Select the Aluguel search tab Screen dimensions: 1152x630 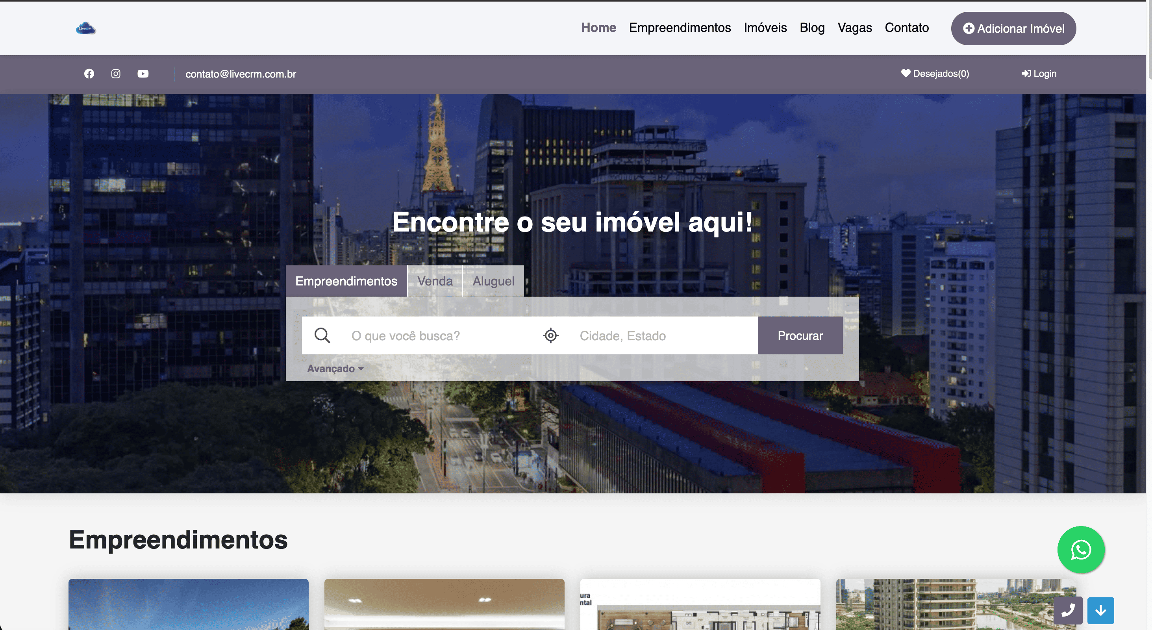click(x=493, y=281)
